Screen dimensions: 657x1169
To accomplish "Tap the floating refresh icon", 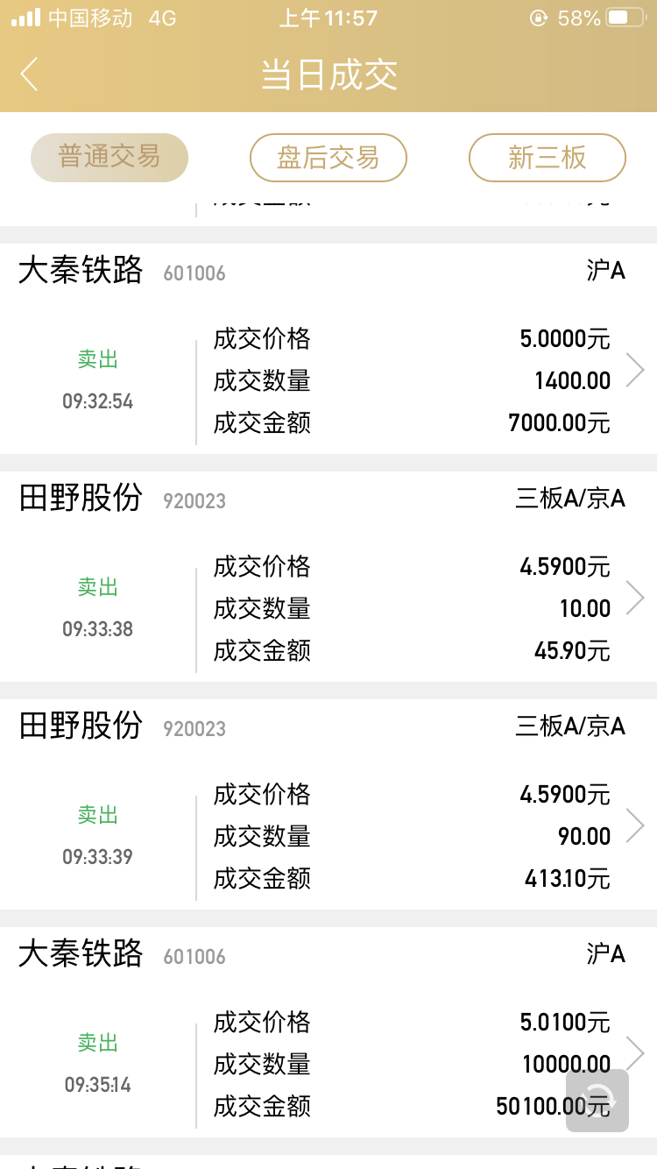I will pyautogui.click(x=597, y=1100).
